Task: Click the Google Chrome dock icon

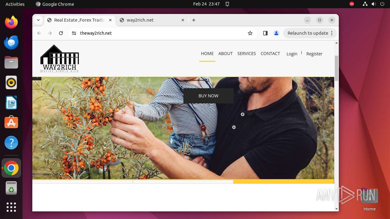Action: point(11,168)
